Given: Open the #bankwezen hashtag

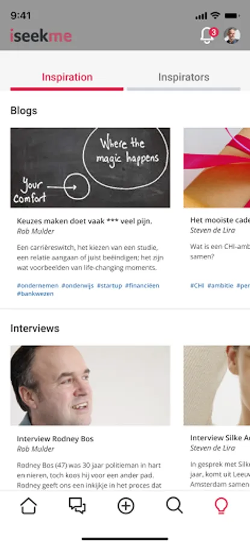Looking at the screenshot, I should pos(36,294).
